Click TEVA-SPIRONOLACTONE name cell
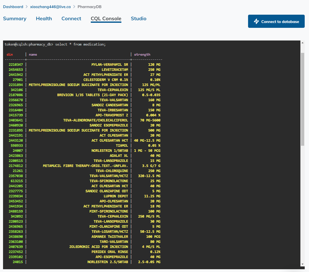Viewport: 309px width, 272px height. click(109, 181)
